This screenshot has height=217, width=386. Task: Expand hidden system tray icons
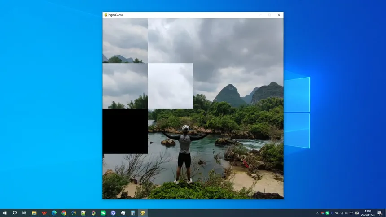point(318,213)
